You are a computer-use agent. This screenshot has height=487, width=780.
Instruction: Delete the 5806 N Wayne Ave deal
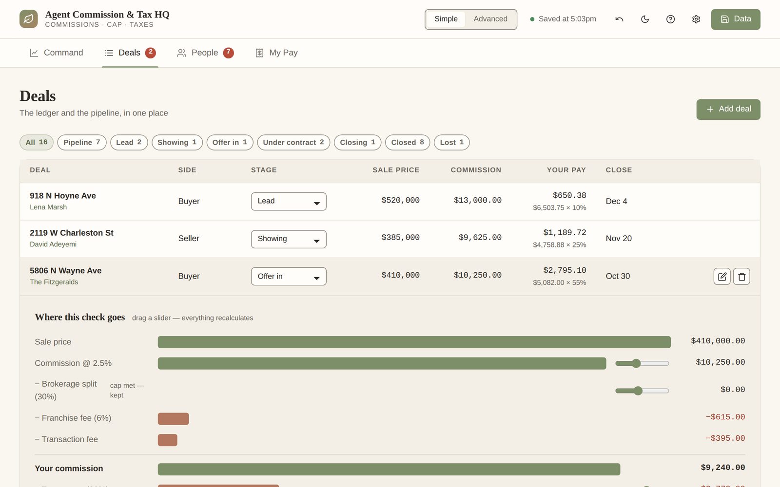(x=741, y=276)
